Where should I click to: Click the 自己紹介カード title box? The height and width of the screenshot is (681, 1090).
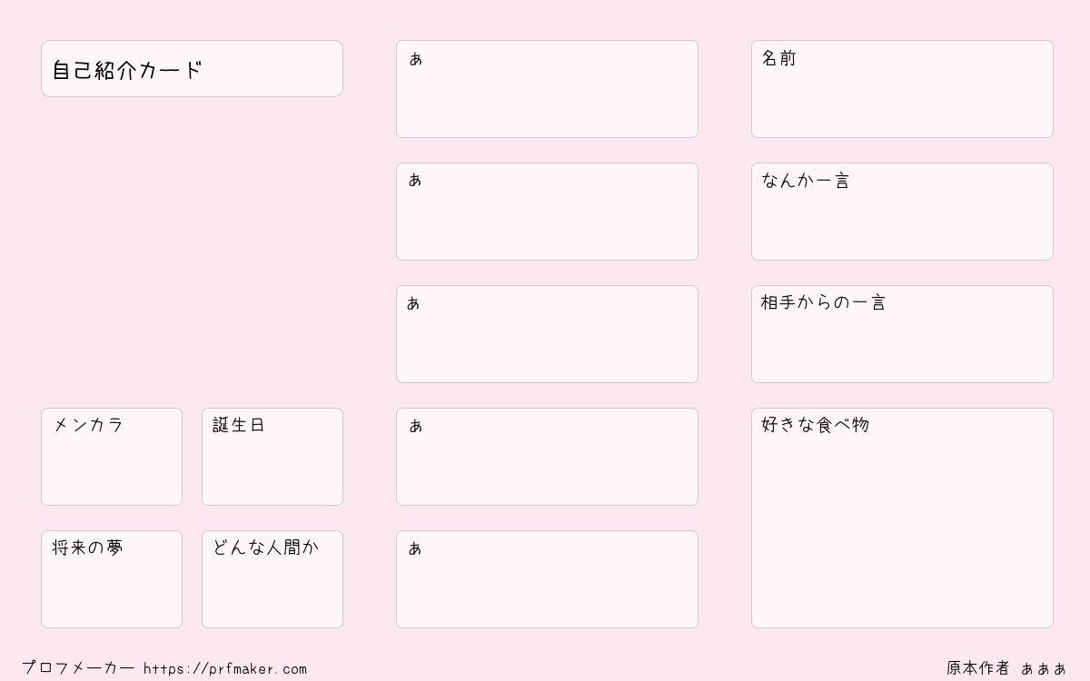click(x=192, y=68)
